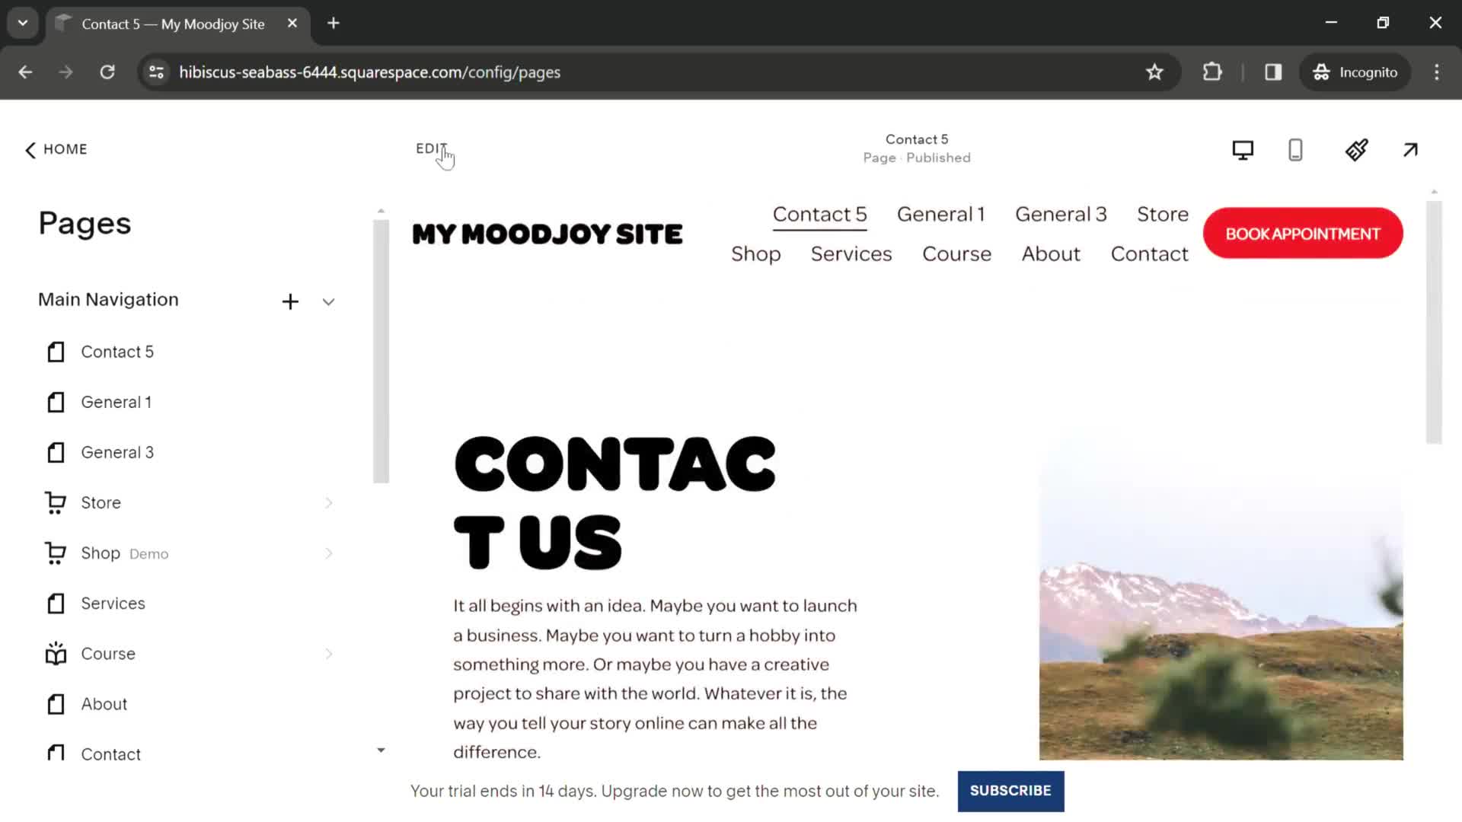Click the Shop page type icon
The image size is (1462, 822).
click(54, 552)
